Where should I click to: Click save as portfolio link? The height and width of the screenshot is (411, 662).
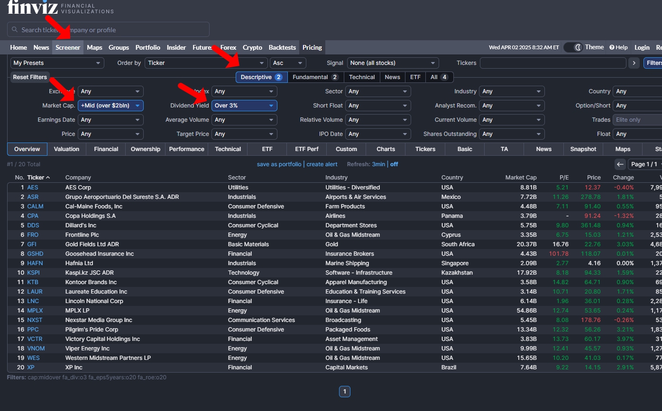[x=279, y=164]
